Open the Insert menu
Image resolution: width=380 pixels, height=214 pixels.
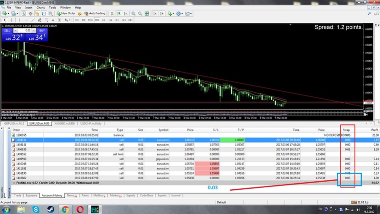pos(29,8)
